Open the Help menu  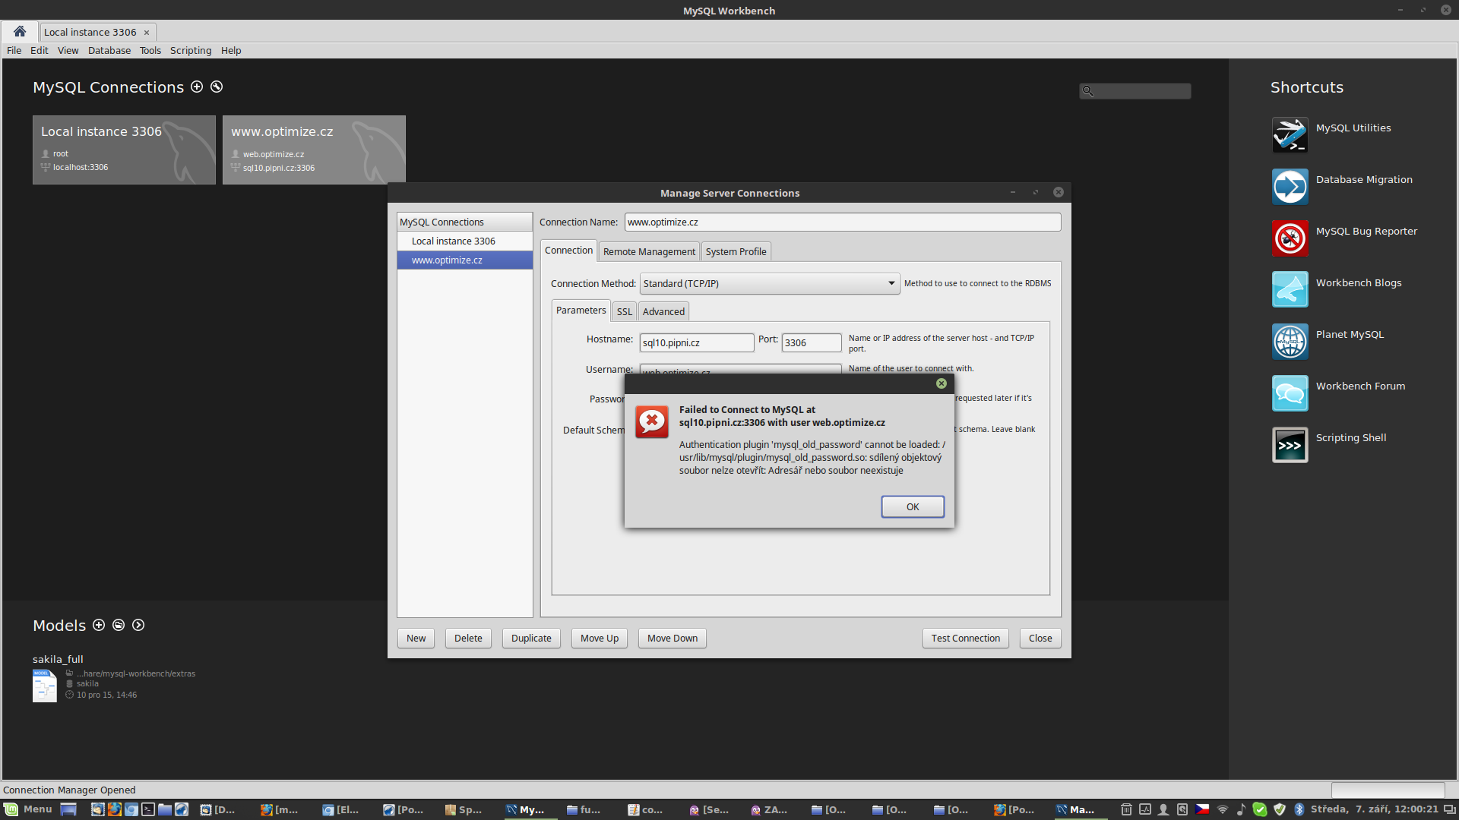pos(231,50)
